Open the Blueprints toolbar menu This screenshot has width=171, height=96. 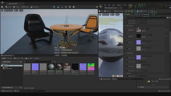click(x=25, y=7)
